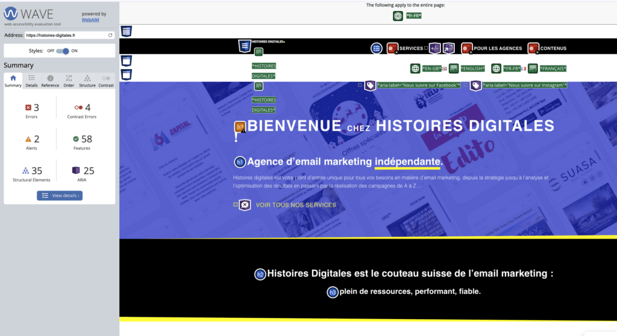617x336 pixels.
Task: Switch to the Contrast tab
Action: (106, 81)
